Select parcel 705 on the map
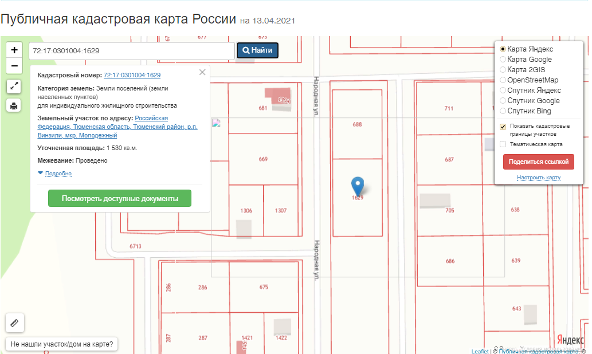Viewport: 592px width, 354px height. [450, 210]
